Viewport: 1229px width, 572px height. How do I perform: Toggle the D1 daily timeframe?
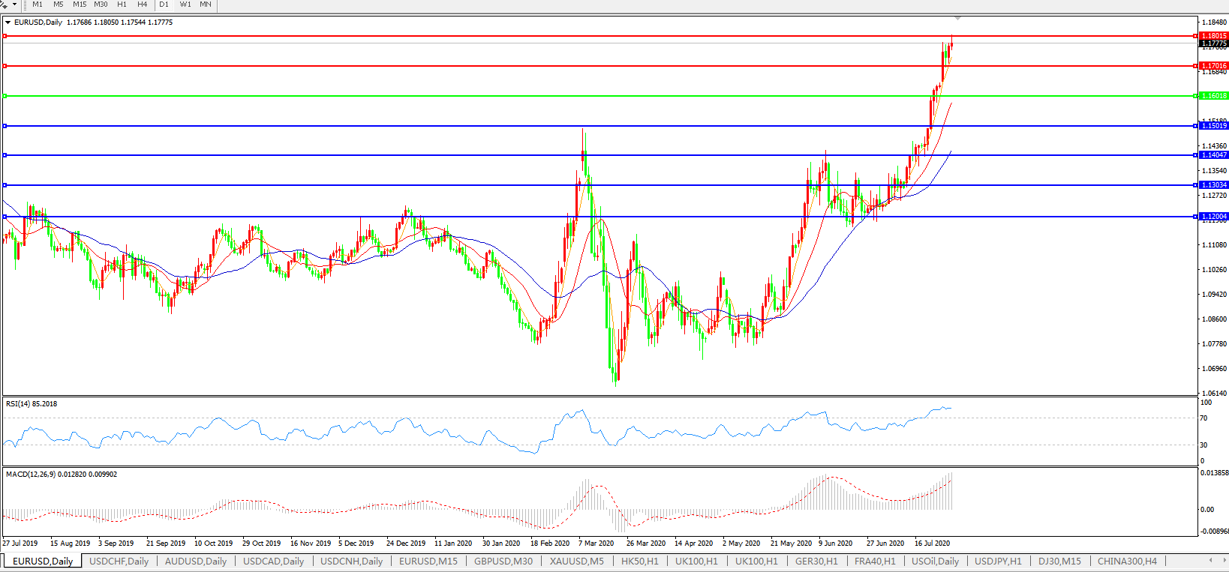point(164,4)
